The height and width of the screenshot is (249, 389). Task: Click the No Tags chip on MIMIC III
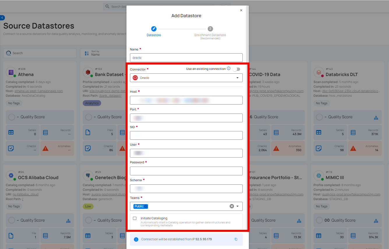tap(322, 206)
